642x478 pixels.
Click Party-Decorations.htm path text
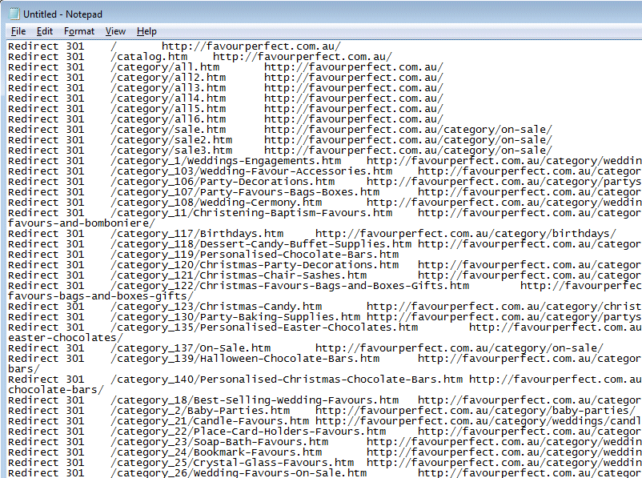tap(267, 182)
